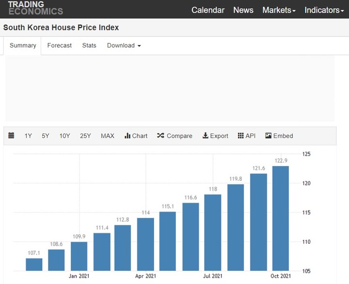Select the 25Y time range
The height and width of the screenshot is (284, 349).
(x=85, y=136)
